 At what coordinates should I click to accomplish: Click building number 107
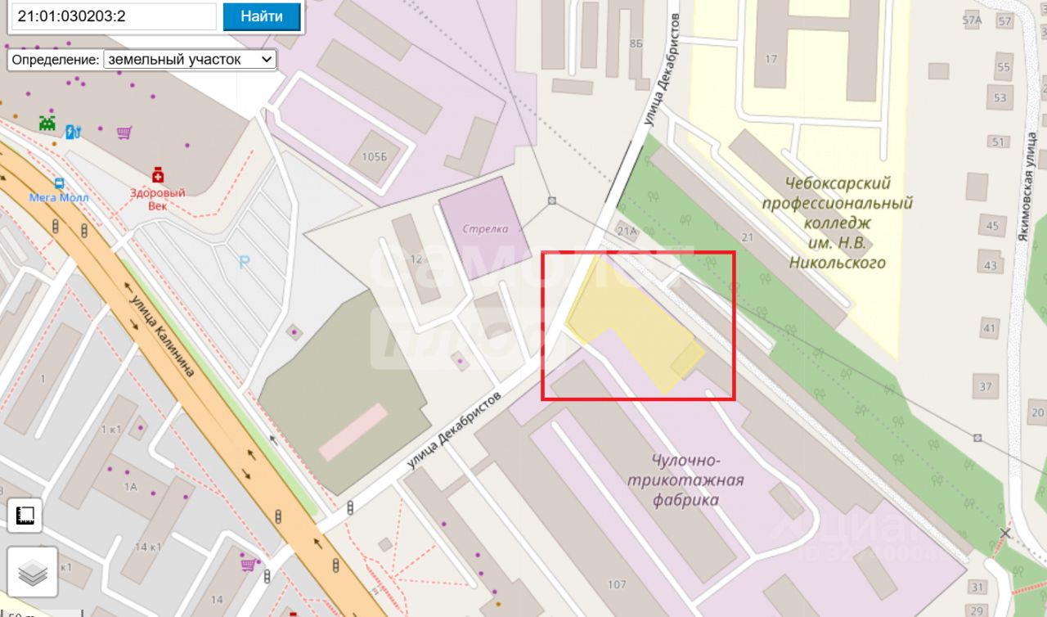(x=617, y=584)
